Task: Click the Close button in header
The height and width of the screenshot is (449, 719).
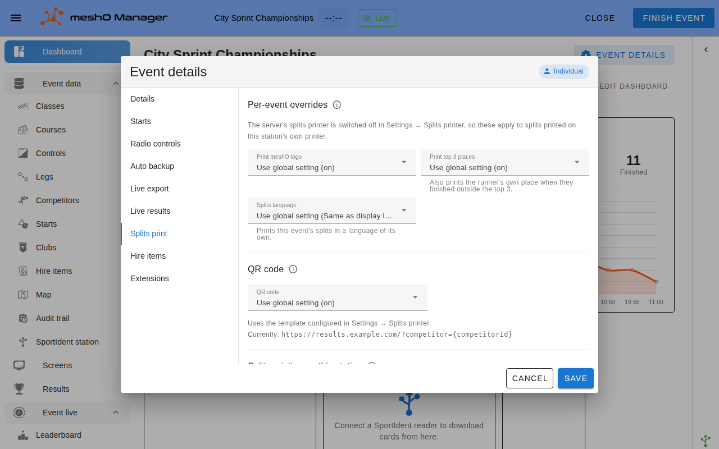Action: coord(600,18)
